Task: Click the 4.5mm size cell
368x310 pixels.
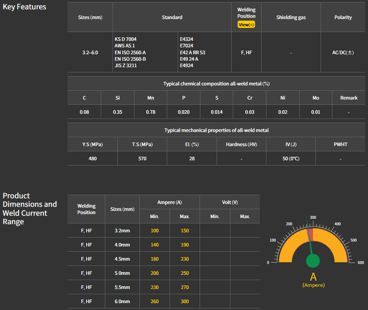Action: click(122, 259)
